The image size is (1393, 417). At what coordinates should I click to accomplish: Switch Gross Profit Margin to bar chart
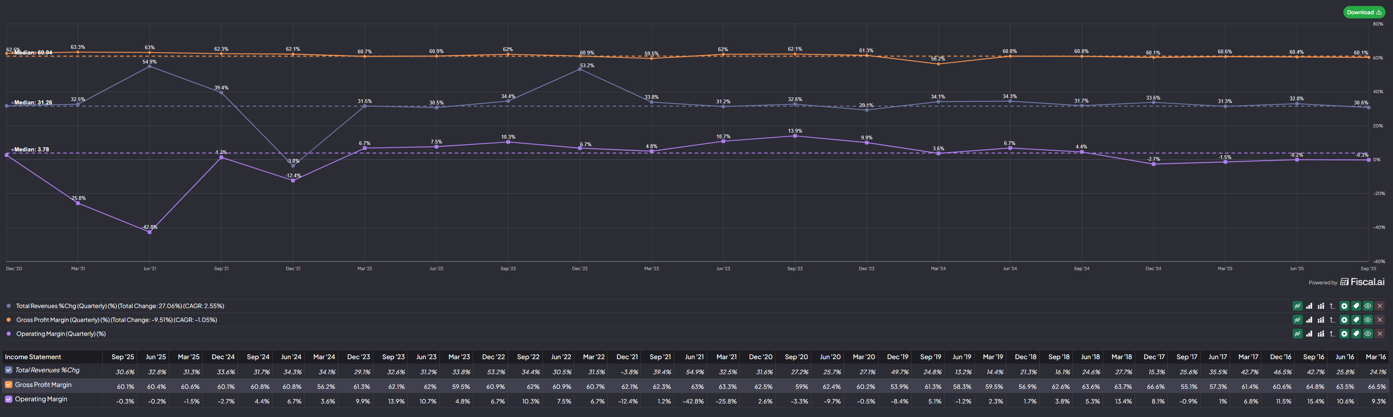click(1309, 320)
